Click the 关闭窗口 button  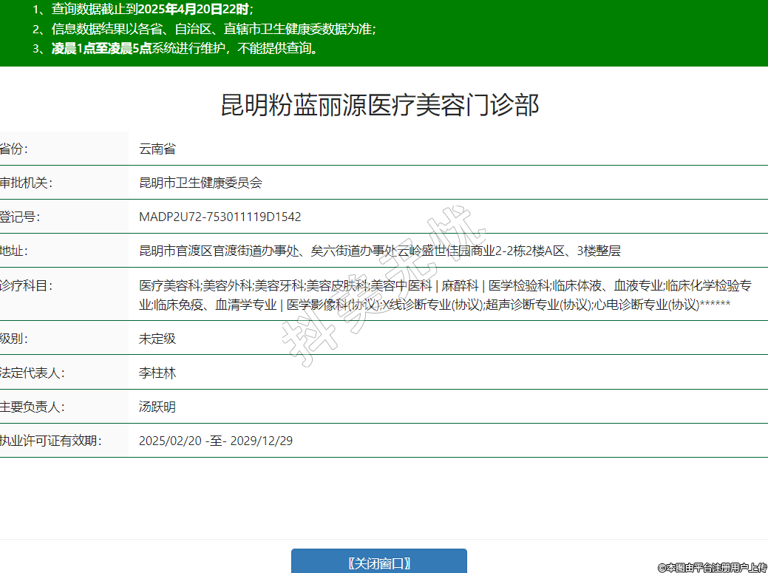[x=378, y=563]
